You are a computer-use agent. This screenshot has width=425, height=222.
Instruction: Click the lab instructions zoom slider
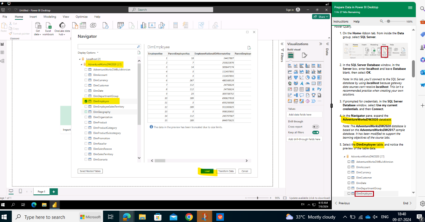(x=394, y=21)
